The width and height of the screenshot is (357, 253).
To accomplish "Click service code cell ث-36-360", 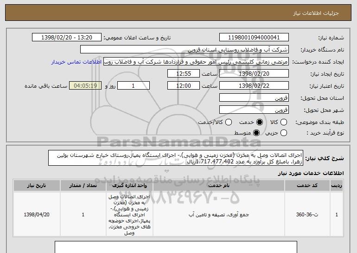I will click(x=307, y=214).
